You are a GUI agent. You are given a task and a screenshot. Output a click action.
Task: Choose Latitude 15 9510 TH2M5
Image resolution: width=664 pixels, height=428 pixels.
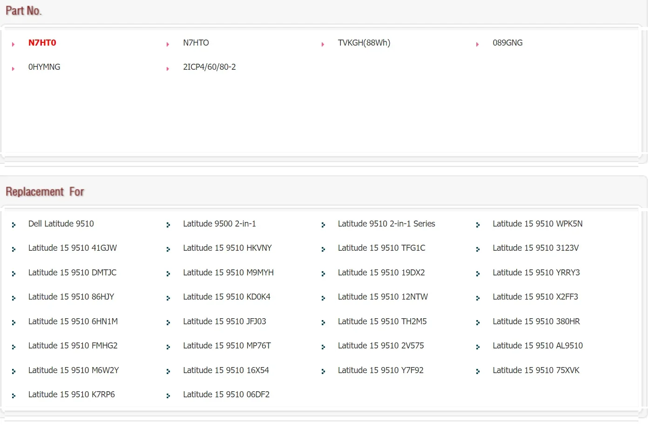382,321
